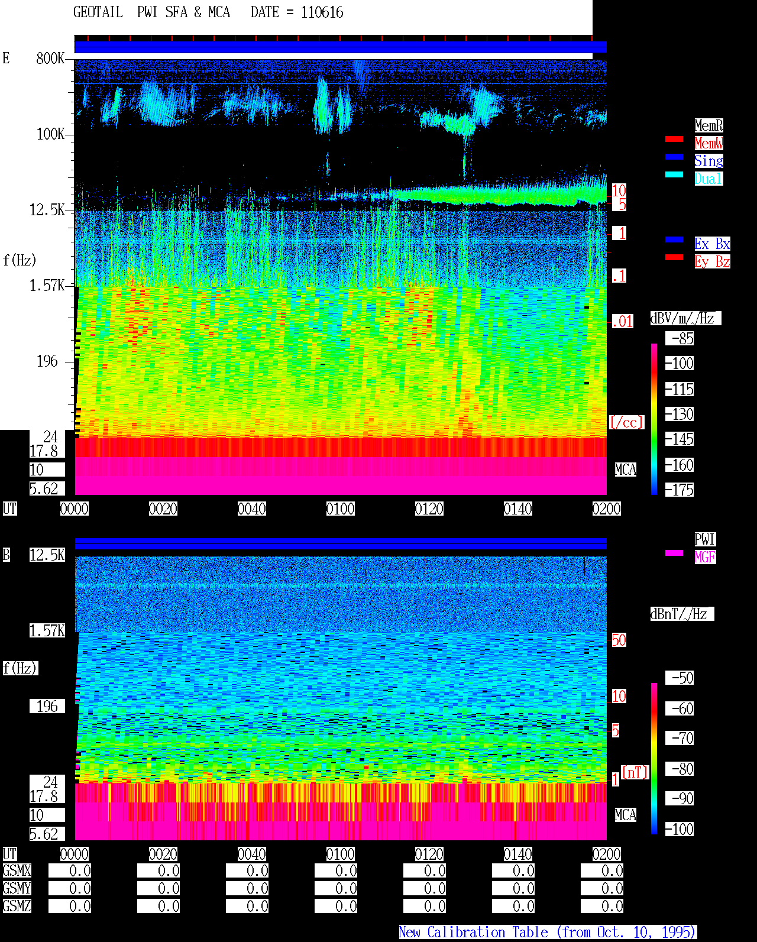Click the PWI legend label
The width and height of the screenshot is (757, 942).
coord(705,539)
